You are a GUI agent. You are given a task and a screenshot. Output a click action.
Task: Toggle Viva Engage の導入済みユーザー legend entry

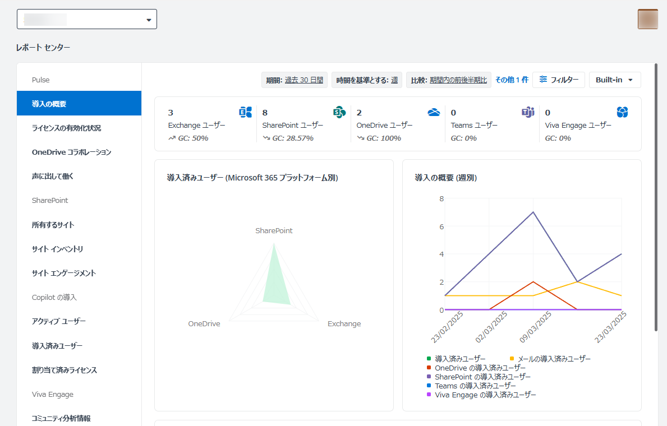click(481, 395)
